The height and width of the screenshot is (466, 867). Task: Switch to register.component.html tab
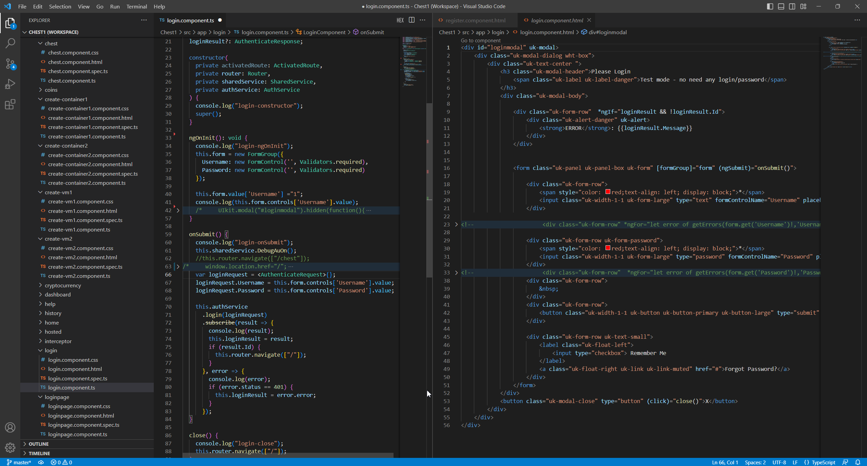[475, 20]
